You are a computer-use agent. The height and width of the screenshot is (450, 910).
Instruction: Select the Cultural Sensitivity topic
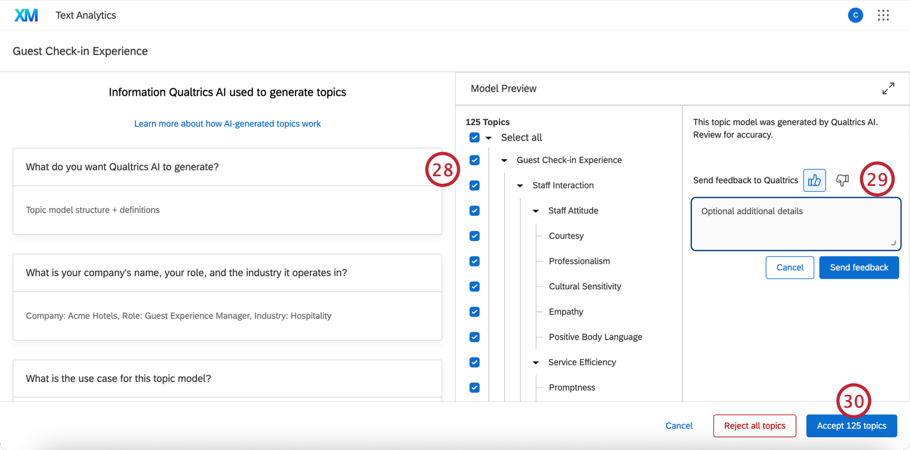[585, 286]
